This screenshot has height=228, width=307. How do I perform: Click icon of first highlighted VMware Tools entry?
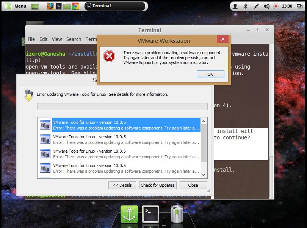tap(45, 125)
